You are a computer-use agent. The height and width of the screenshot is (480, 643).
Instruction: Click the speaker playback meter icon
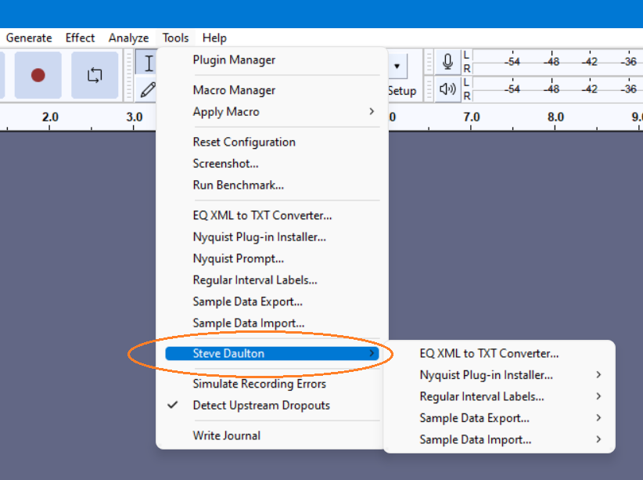[446, 88]
